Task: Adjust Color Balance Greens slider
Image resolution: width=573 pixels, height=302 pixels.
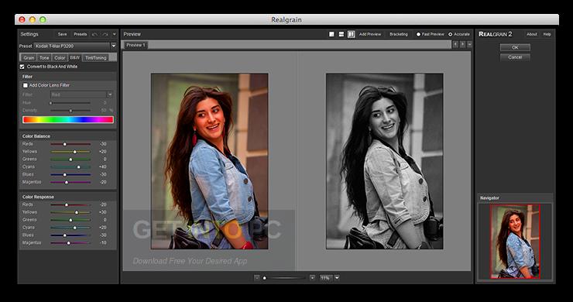Action: pyautogui.click(x=70, y=160)
